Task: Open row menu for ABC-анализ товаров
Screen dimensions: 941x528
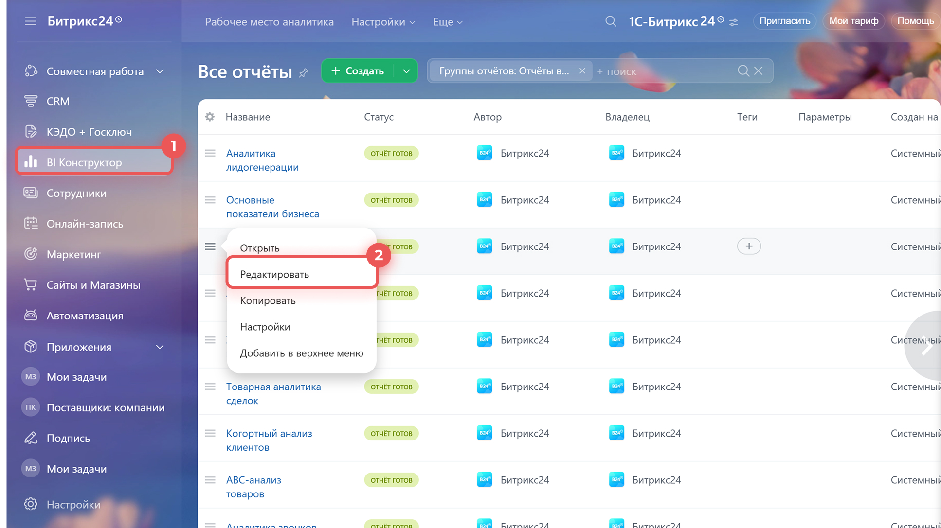Action: (x=210, y=480)
